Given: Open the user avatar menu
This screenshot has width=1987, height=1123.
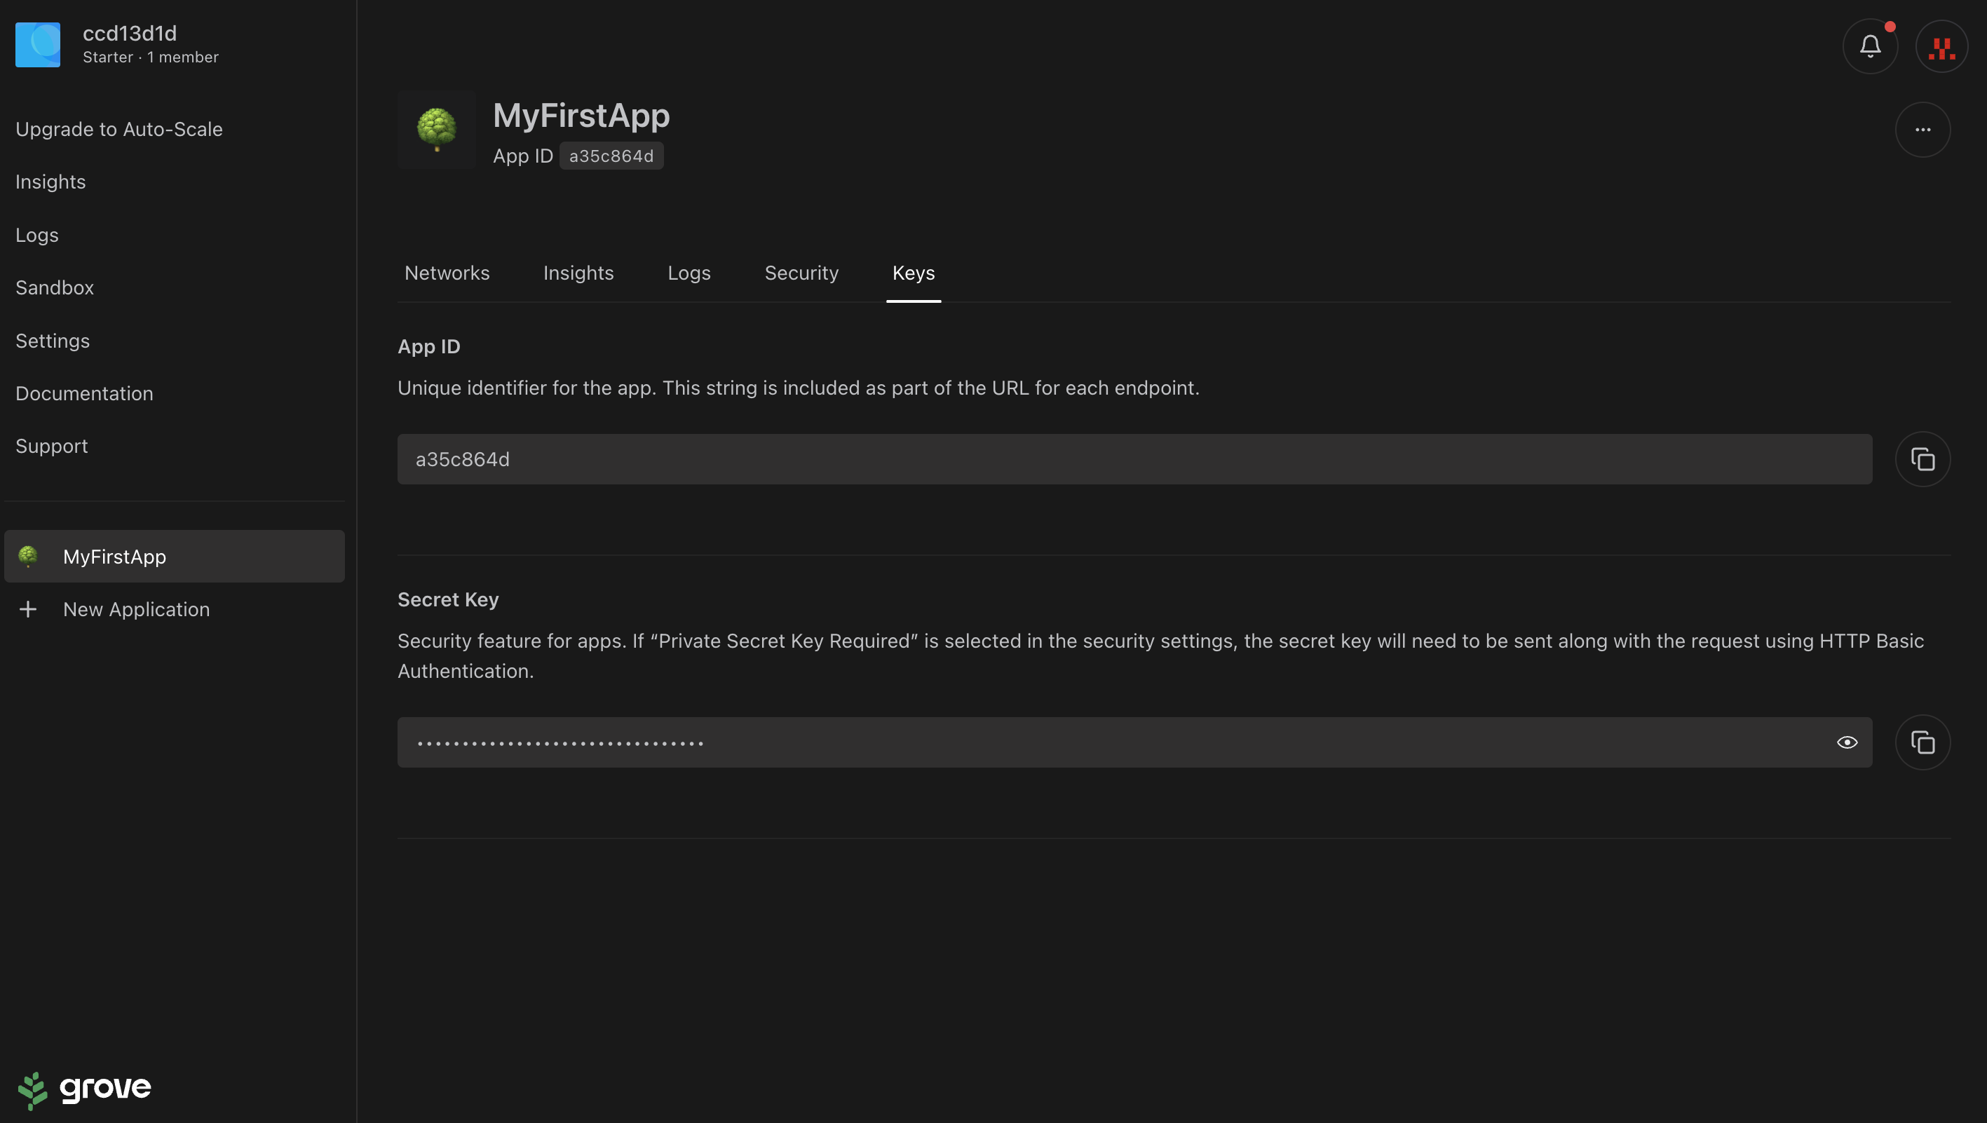Looking at the screenshot, I should pos(1941,46).
